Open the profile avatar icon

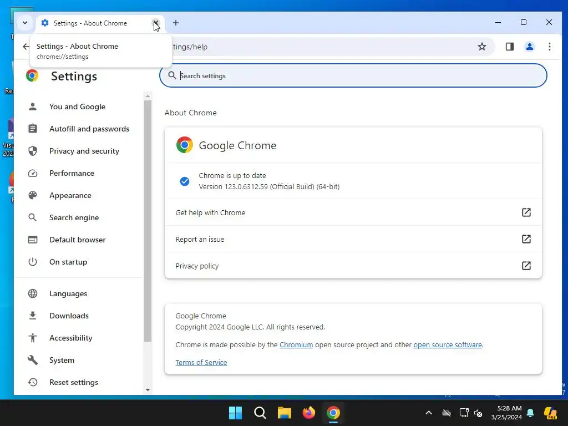(530, 47)
